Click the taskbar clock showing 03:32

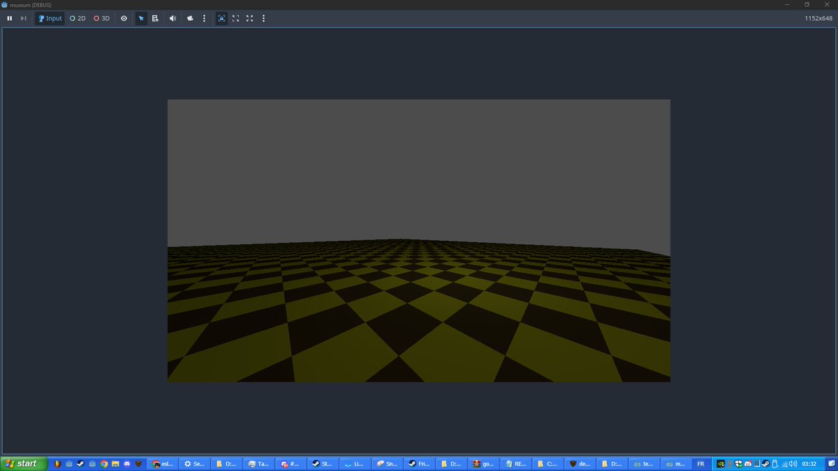pyautogui.click(x=809, y=463)
